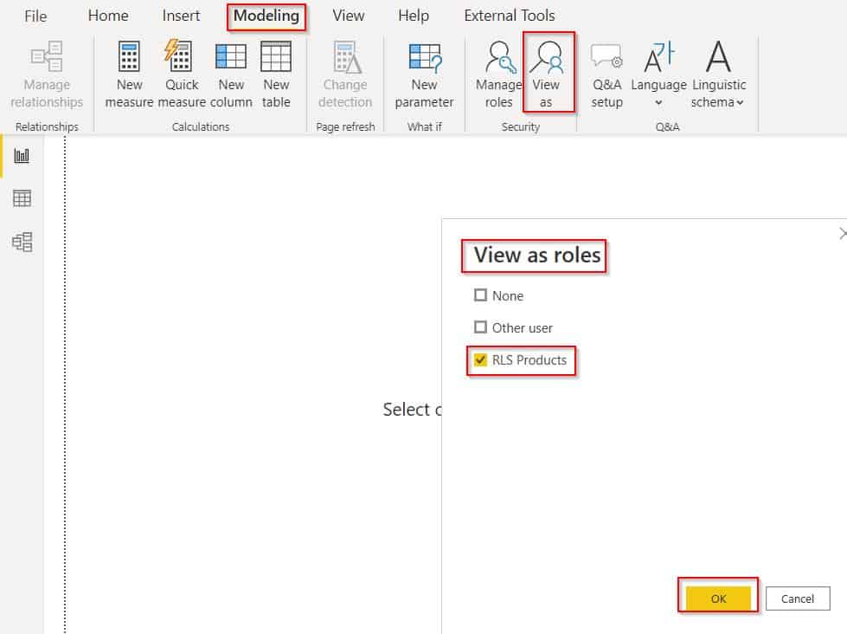847x634 pixels.
Task: Open the External Tools tab
Action: [x=510, y=16]
